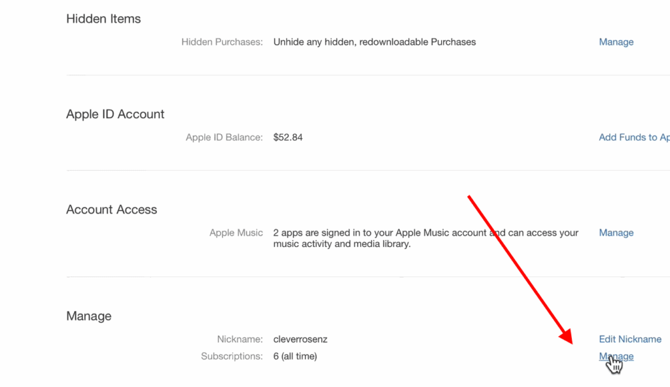This screenshot has width=670, height=387.
Task: Click the Hidden Items section heading
Action: (103, 18)
